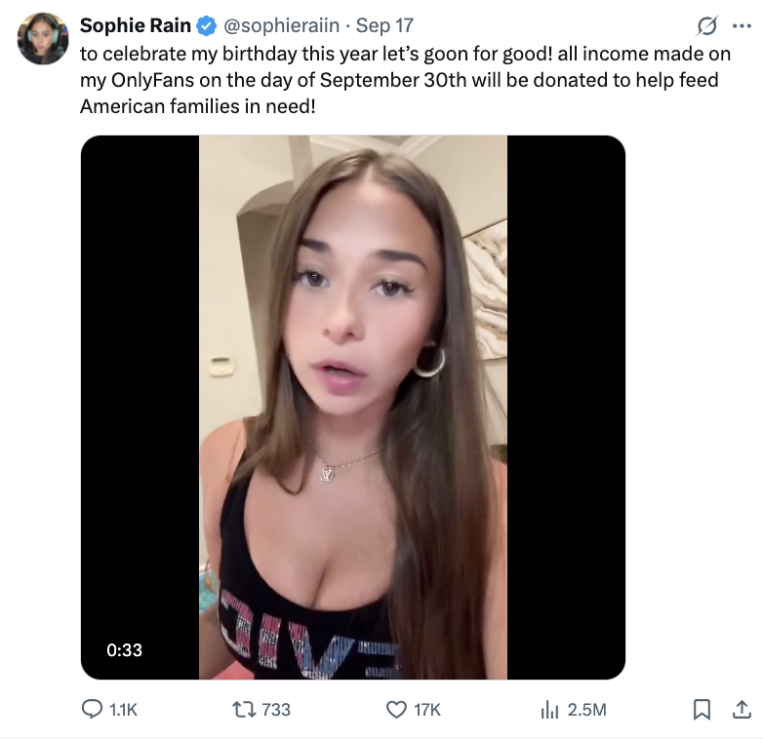Click the post text about September 30th
The image size is (763, 741).
[400, 80]
